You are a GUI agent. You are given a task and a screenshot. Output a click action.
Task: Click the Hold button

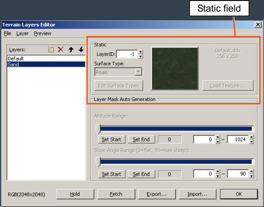click(x=75, y=194)
